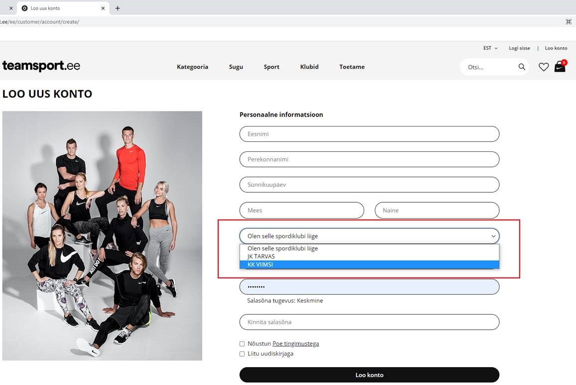Open the Klubid menu
This screenshot has height=385, width=576.
pyautogui.click(x=309, y=67)
